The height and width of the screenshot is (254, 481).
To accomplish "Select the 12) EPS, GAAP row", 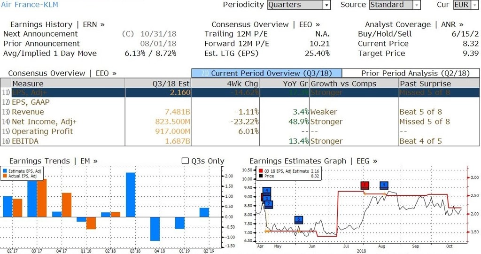I will (x=240, y=102).
